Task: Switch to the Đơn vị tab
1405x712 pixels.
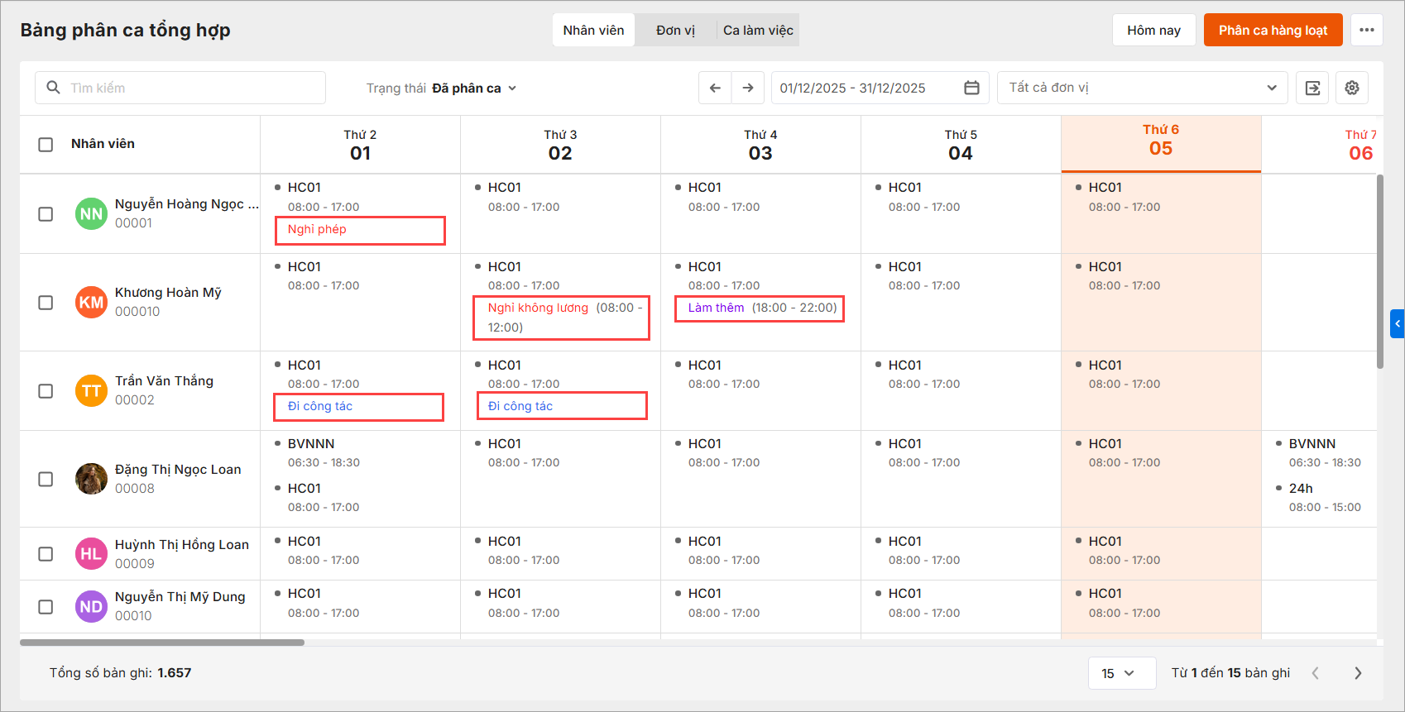Action: (675, 30)
